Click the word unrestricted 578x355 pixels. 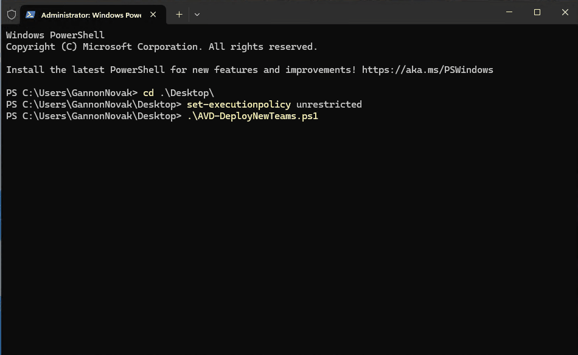click(x=329, y=105)
